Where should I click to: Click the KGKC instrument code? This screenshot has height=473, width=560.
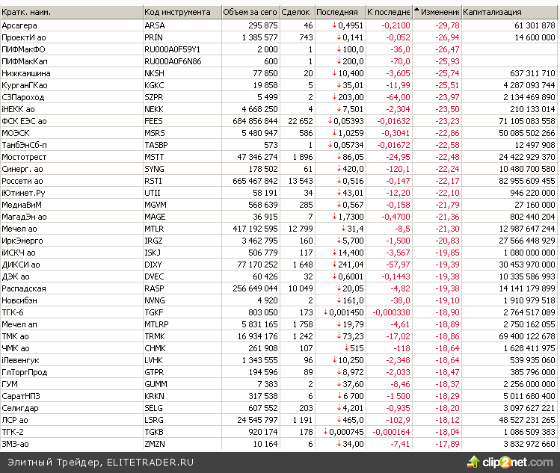point(154,85)
